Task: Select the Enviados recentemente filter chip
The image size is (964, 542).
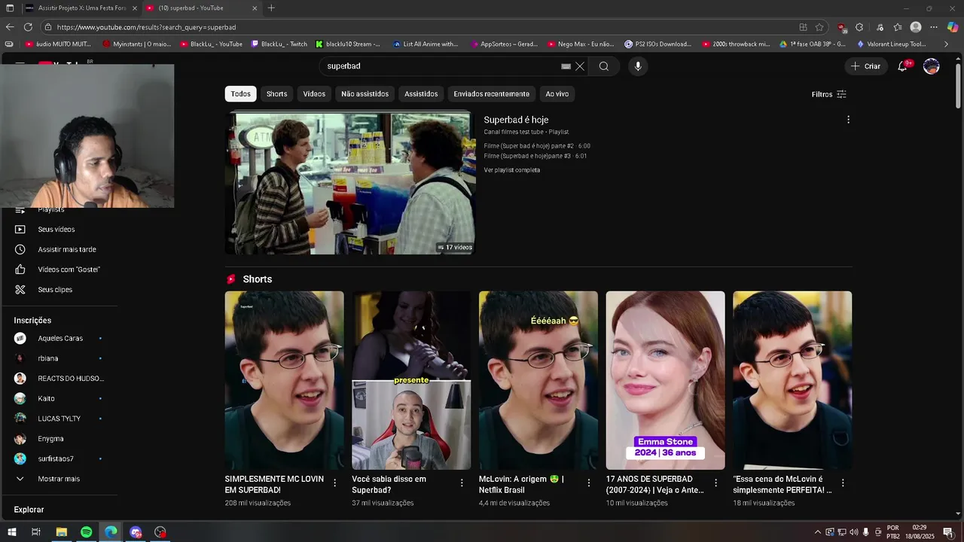Action: pyautogui.click(x=491, y=94)
